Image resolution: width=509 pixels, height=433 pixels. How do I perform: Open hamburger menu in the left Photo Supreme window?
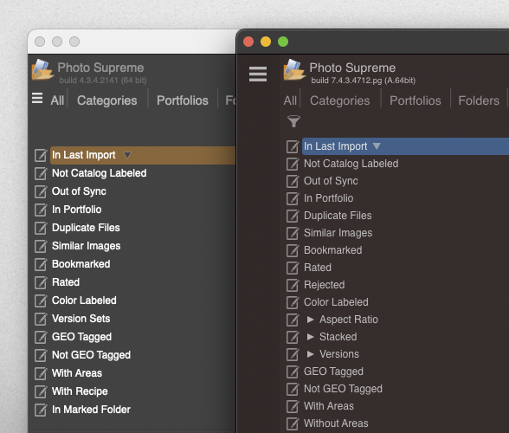37,98
